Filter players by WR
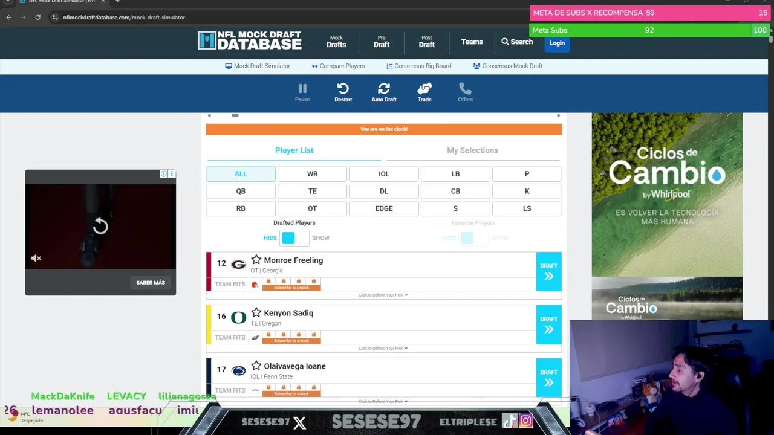This screenshot has height=435, width=774. click(x=312, y=174)
